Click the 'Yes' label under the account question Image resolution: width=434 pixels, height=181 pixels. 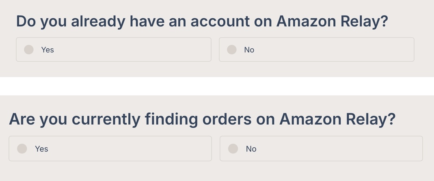[48, 50]
